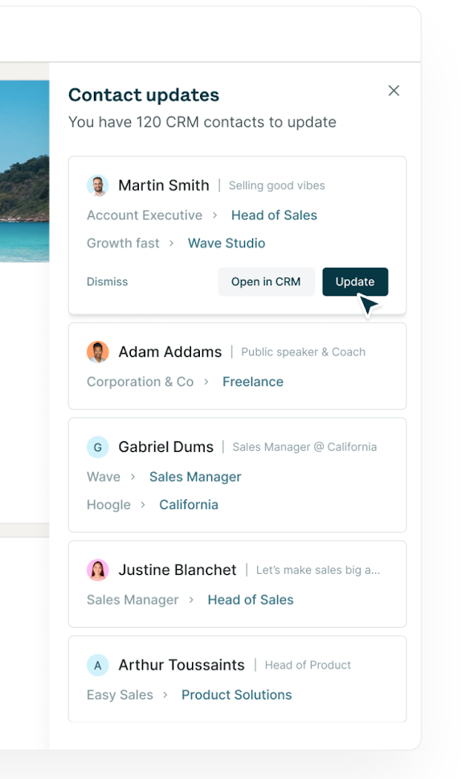Click Adam Addams' avatar photo
This screenshot has width=461, height=779.
tap(98, 352)
